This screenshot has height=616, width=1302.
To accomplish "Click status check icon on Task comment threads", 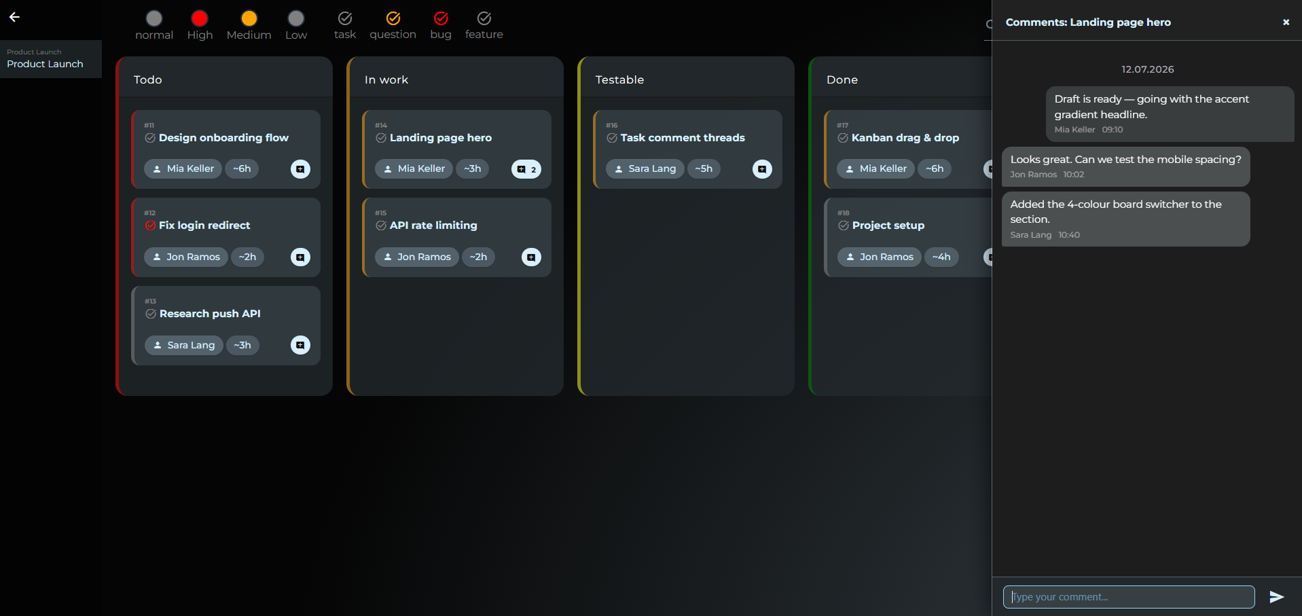I will click(x=612, y=138).
